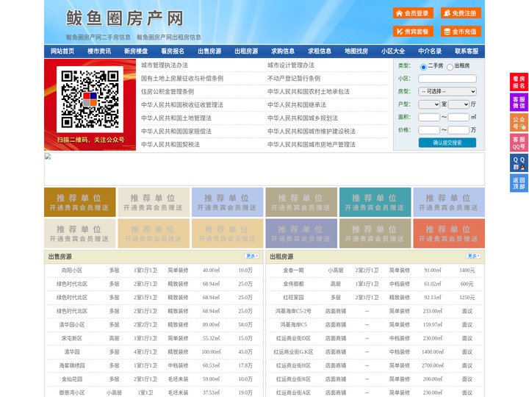Open 清华园小区 sale listing
This screenshot has height=397, width=529.
(72, 325)
